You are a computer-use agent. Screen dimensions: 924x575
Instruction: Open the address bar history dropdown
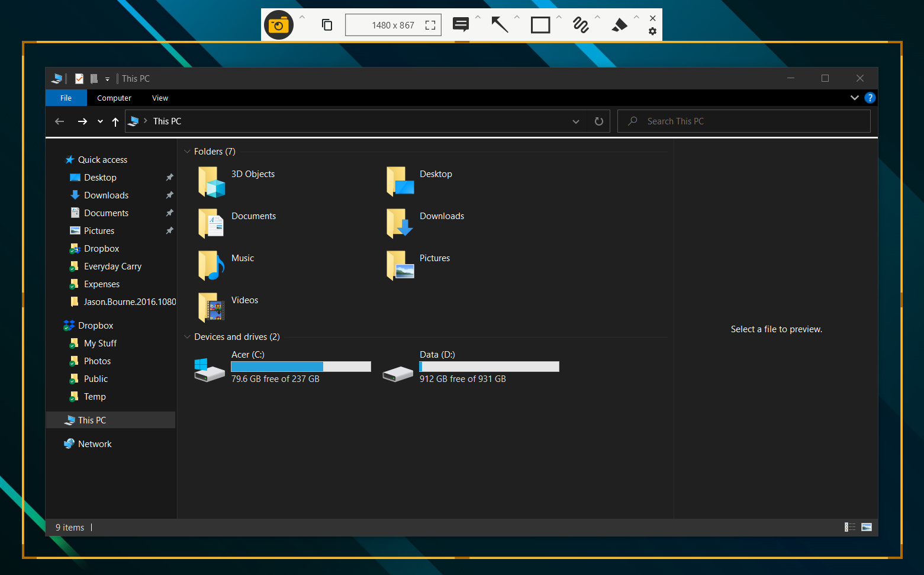click(575, 121)
